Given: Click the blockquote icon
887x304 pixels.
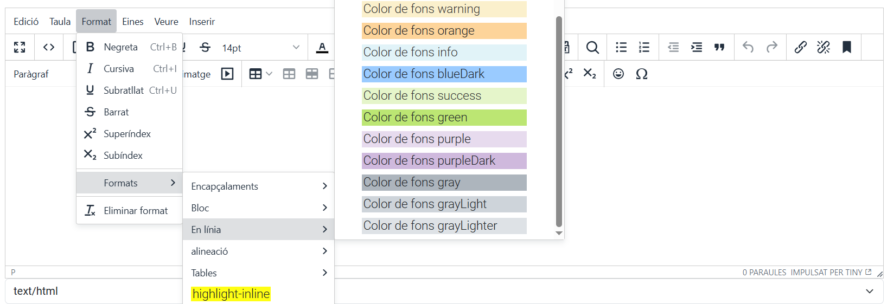Looking at the screenshot, I should 719,48.
